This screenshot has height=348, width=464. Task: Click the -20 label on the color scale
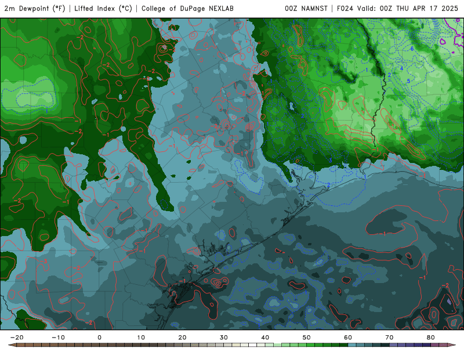17,338
